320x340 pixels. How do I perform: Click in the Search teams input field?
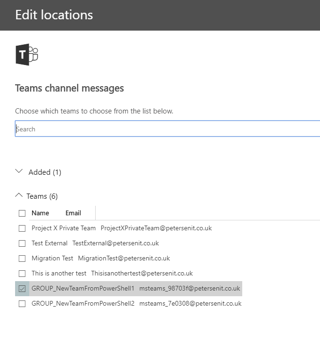(167, 129)
